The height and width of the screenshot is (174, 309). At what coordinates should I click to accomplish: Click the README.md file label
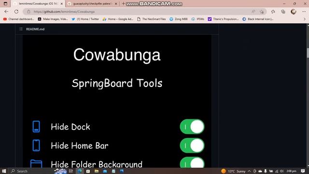pyautogui.click(x=35, y=29)
